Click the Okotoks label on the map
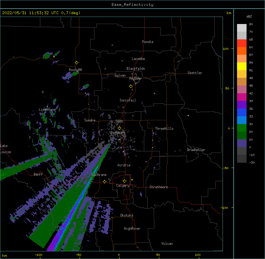 [x=127, y=215]
